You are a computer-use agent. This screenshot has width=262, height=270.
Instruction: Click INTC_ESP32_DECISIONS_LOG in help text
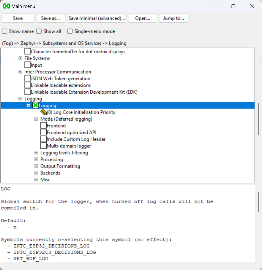(x=52, y=246)
